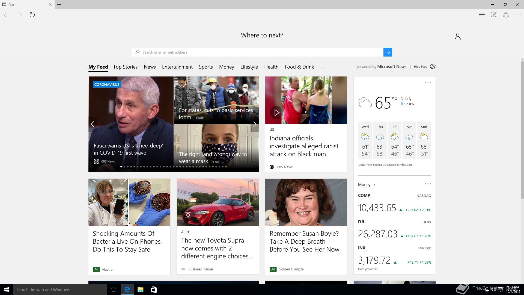The width and height of the screenshot is (524, 295).
Task: Open Microsoft Edge from taskbar
Action: pos(127,290)
